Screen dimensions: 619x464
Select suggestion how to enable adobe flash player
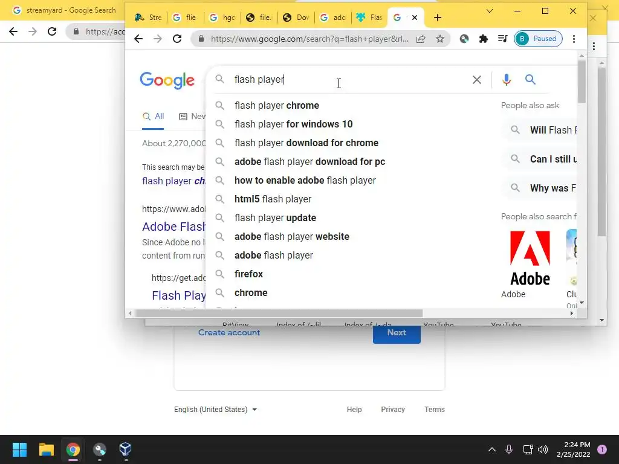[305, 180]
